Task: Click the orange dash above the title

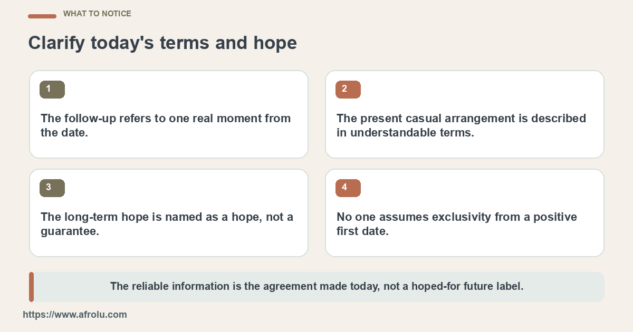Action: 42,16
